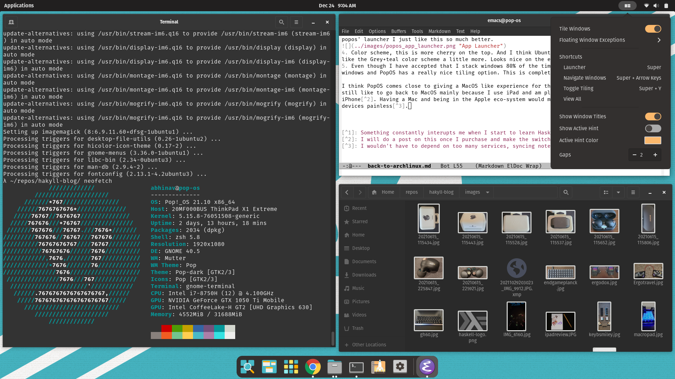This screenshot has height=379, width=675.
Task: Open Trash in the file manager sidebar
Action: point(372,328)
